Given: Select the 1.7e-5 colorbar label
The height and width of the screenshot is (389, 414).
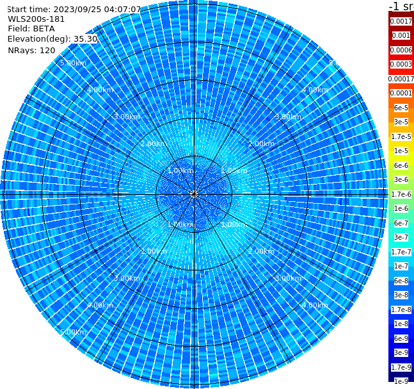Looking at the screenshot, I should point(401,137).
